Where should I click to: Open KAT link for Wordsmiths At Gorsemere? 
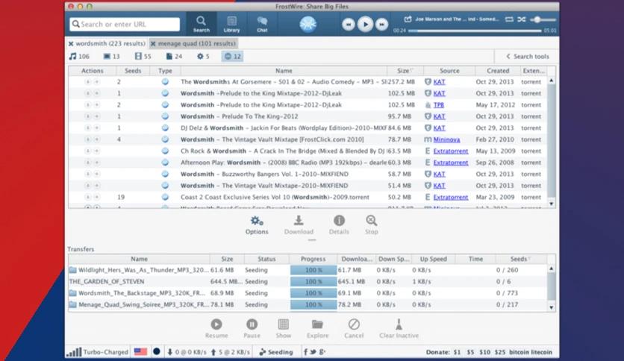coord(439,82)
